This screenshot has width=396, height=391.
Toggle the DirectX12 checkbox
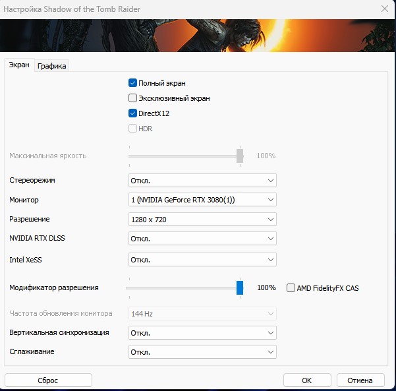tap(132, 113)
